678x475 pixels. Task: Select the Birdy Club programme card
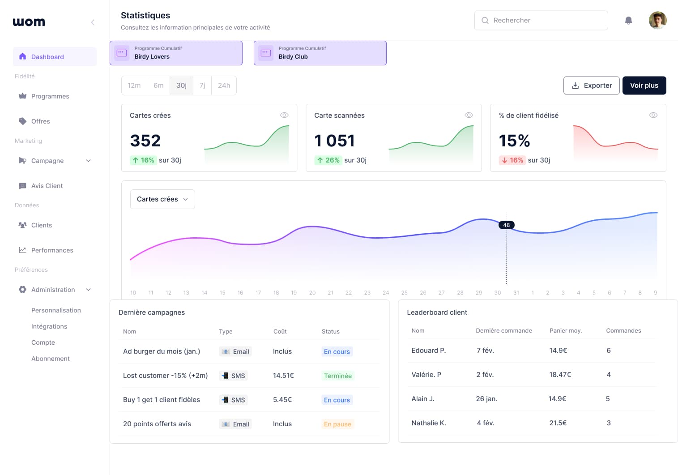click(320, 53)
